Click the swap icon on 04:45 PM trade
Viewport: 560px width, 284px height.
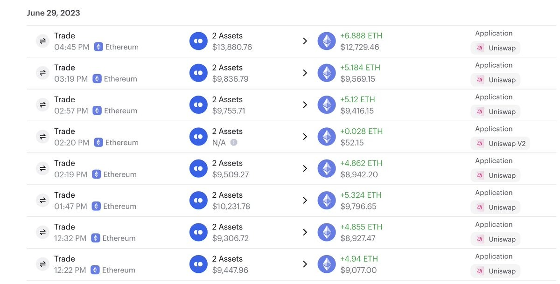coord(42,41)
